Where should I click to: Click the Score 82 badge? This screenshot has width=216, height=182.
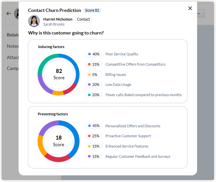pos(92,10)
